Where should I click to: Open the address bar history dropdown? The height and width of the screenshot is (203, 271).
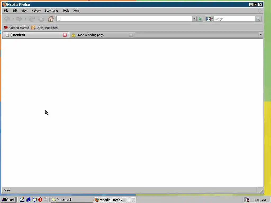click(x=194, y=19)
